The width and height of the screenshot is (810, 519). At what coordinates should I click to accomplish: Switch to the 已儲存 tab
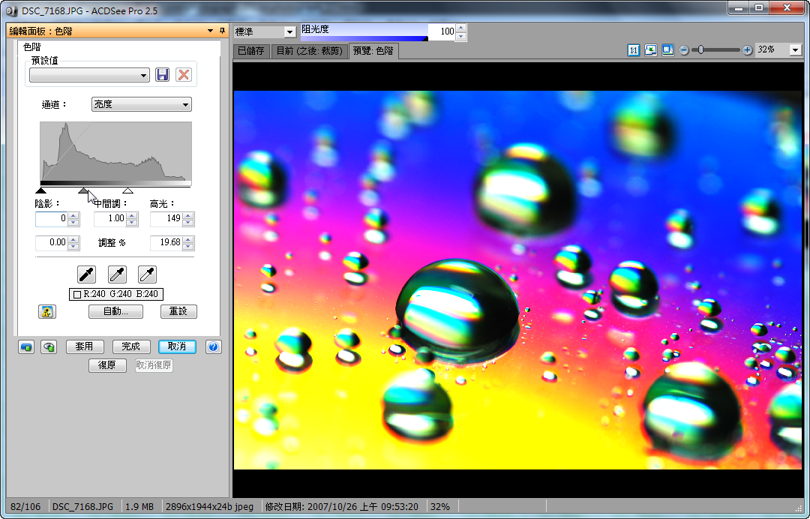tap(250, 51)
